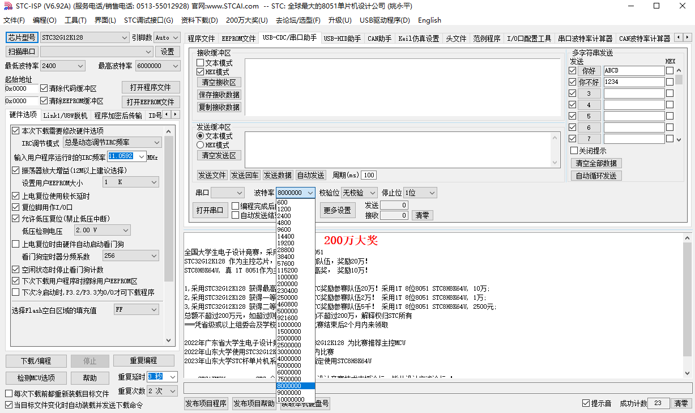The image size is (695, 413).
Task: Open the 工具(T) menu
Action: [75, 20]
